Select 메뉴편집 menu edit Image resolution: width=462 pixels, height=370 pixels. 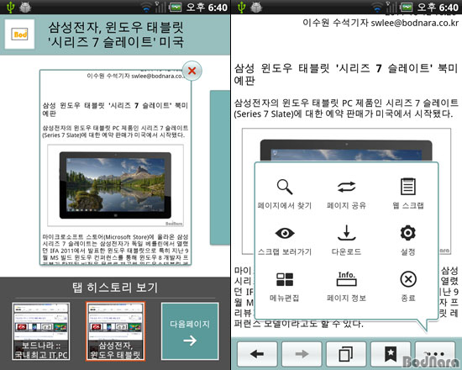[x=285, y=287]
